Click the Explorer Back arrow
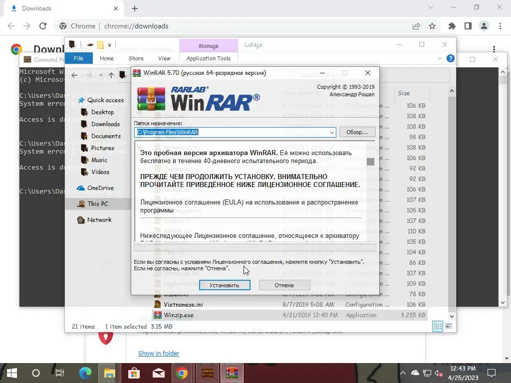Image resolution: width=511 pixels, height=383 pixels. click(x=75, y=75)
